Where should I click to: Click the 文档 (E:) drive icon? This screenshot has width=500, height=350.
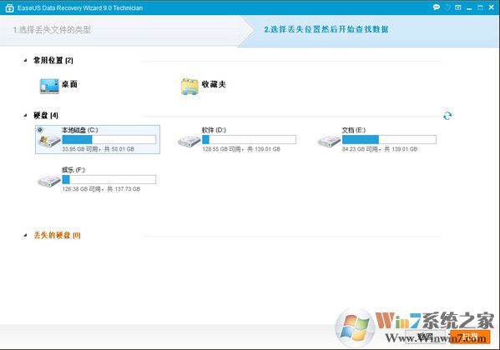point(329,141)
